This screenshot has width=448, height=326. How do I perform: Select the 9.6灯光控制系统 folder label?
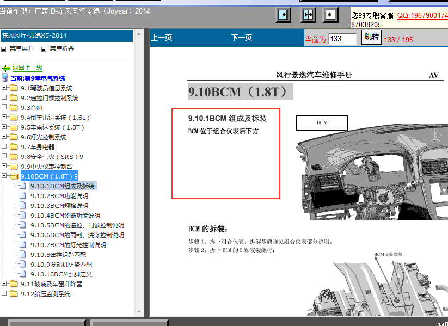44,137
